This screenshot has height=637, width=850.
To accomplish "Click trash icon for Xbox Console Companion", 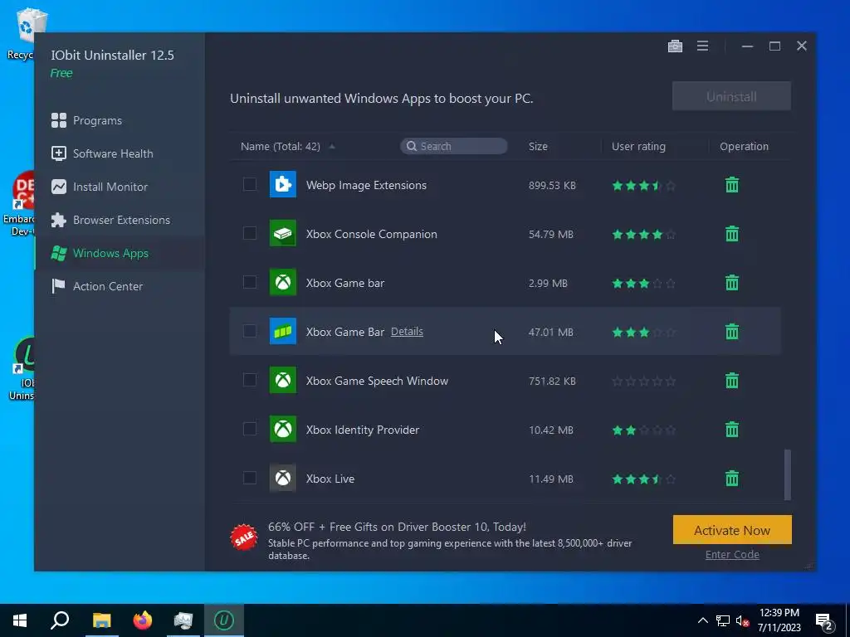I will (732, 233).
